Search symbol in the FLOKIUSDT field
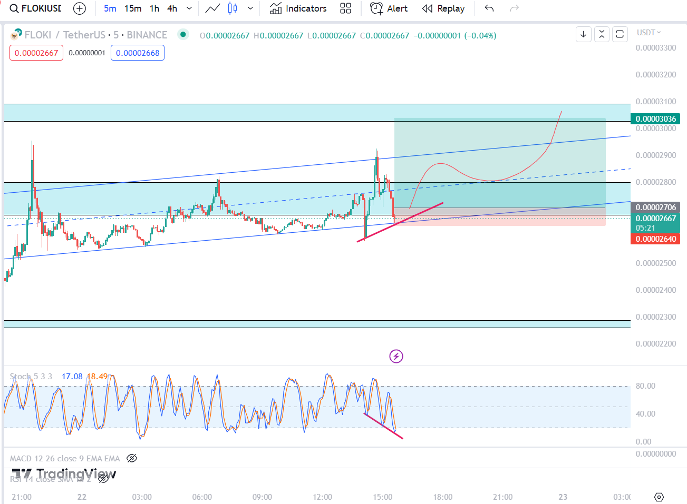Image resolution: width=687 pixels, height=504 pixels. [36, 8]
